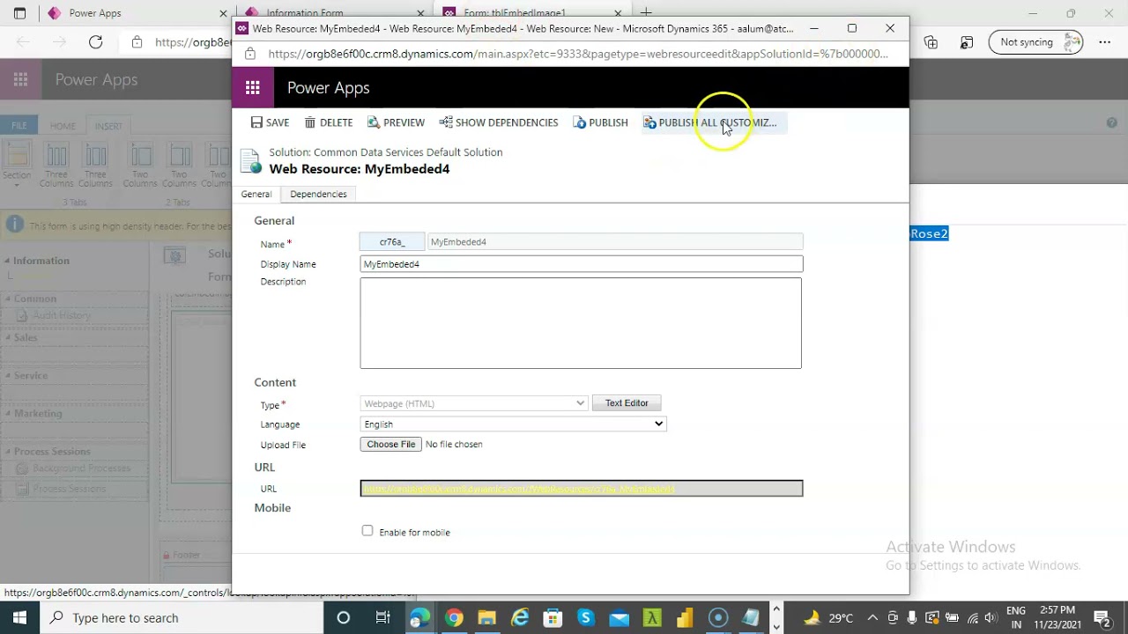Open the Type dropdown
The height and width of the screenshot is (634, 1128).
pos(474,403)
